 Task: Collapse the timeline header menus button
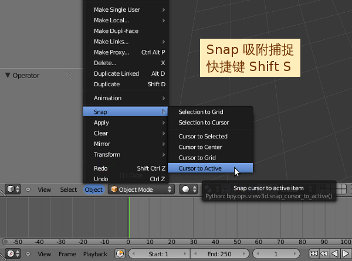coord(28,254)
